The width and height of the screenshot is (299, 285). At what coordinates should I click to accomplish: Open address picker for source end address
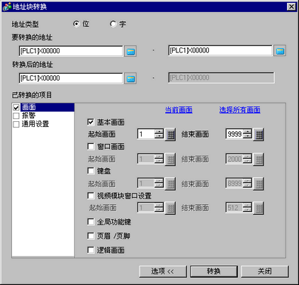(280, 51)
